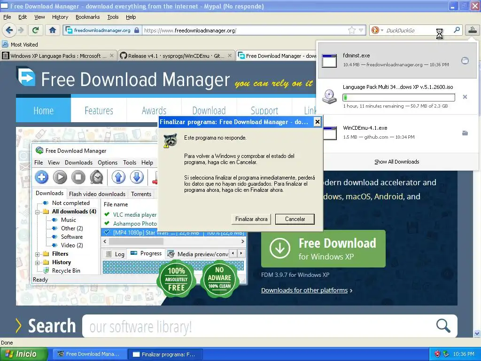Image resolution: width=481 pixels, height=361 pixels.
Task: Open the Features page tab
Action: 99,110
